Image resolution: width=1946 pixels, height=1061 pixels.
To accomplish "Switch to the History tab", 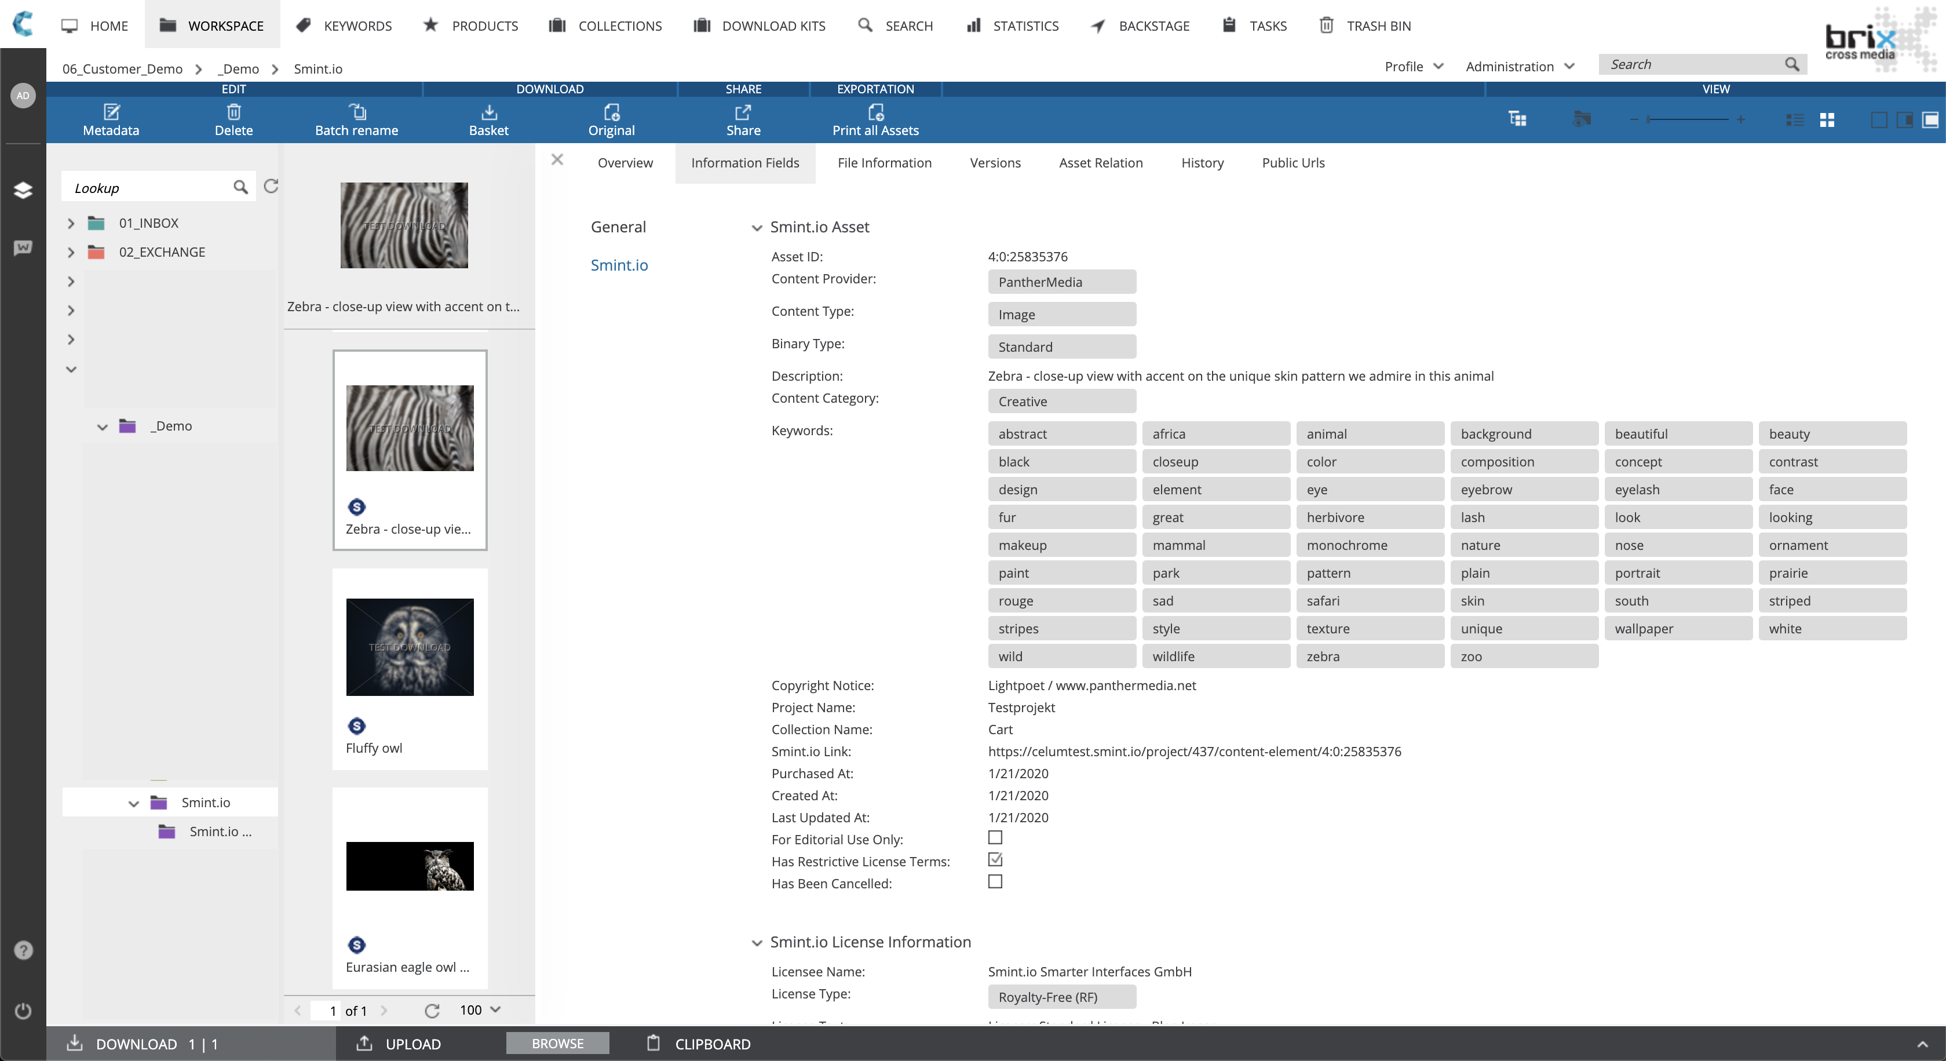I will (1202, 162).
